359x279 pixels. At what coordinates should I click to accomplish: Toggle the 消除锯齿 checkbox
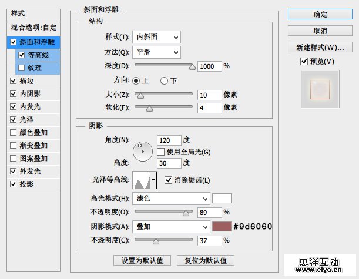click(169, 180)
